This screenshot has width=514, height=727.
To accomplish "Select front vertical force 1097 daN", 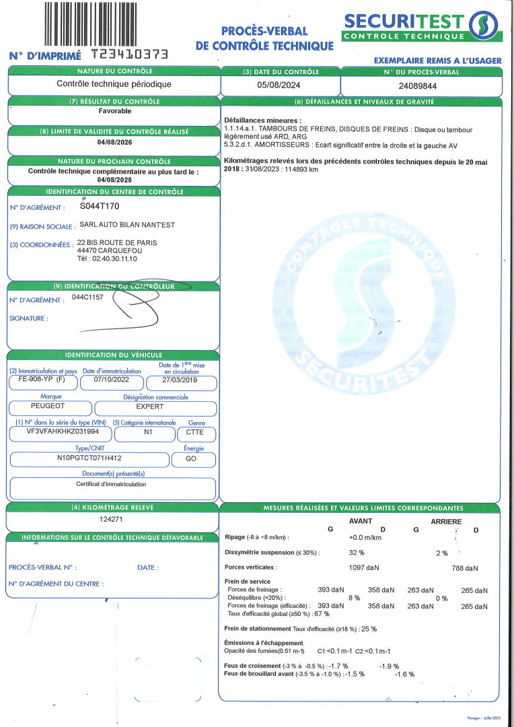I will tap(364, 567).
